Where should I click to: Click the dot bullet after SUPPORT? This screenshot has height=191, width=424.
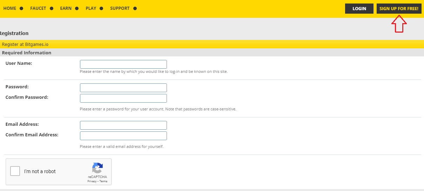click(x=135, y=8)
